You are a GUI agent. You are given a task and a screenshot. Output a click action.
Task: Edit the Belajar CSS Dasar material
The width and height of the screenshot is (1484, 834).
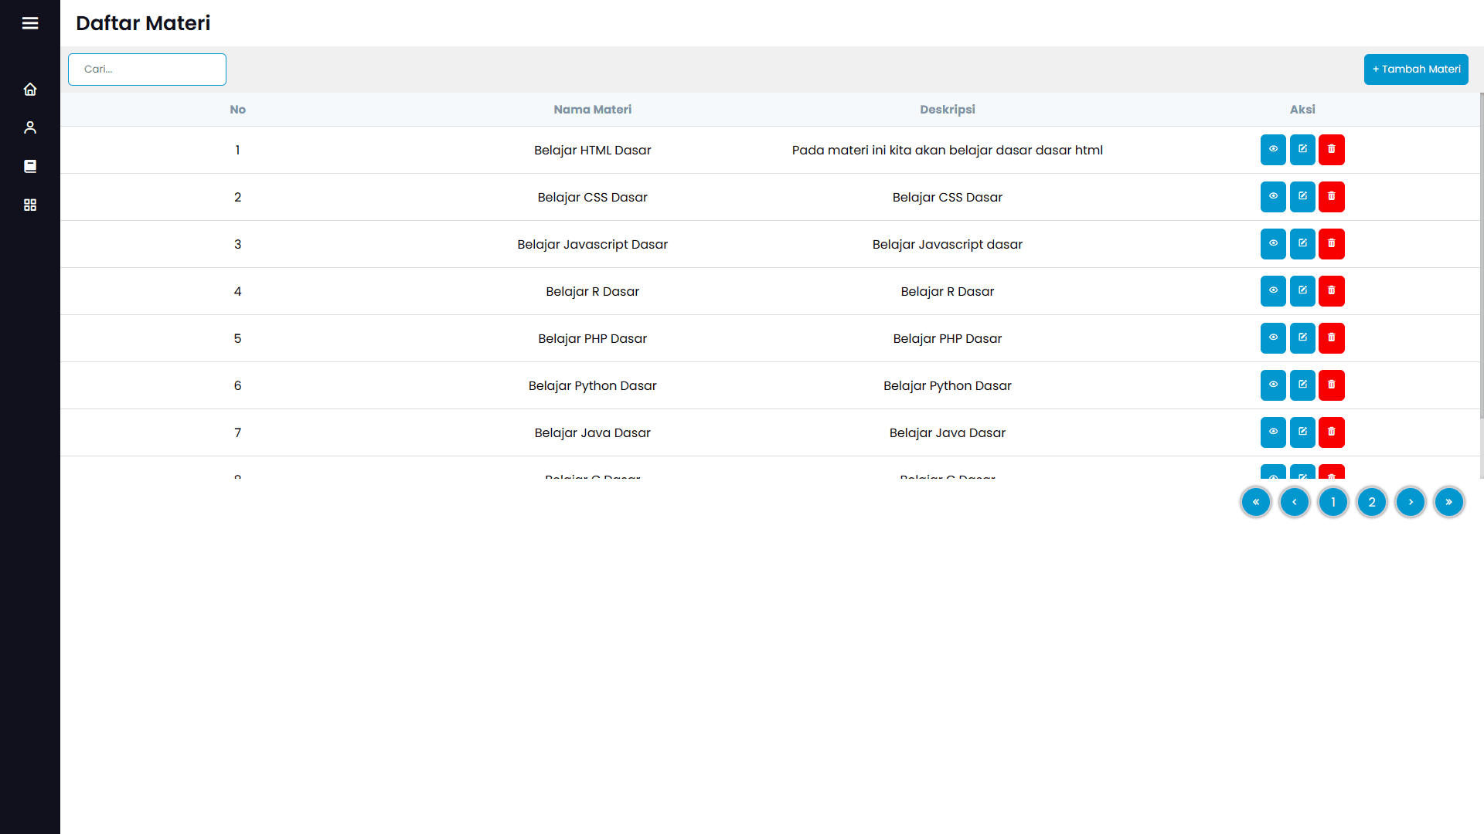(1302, 197)
